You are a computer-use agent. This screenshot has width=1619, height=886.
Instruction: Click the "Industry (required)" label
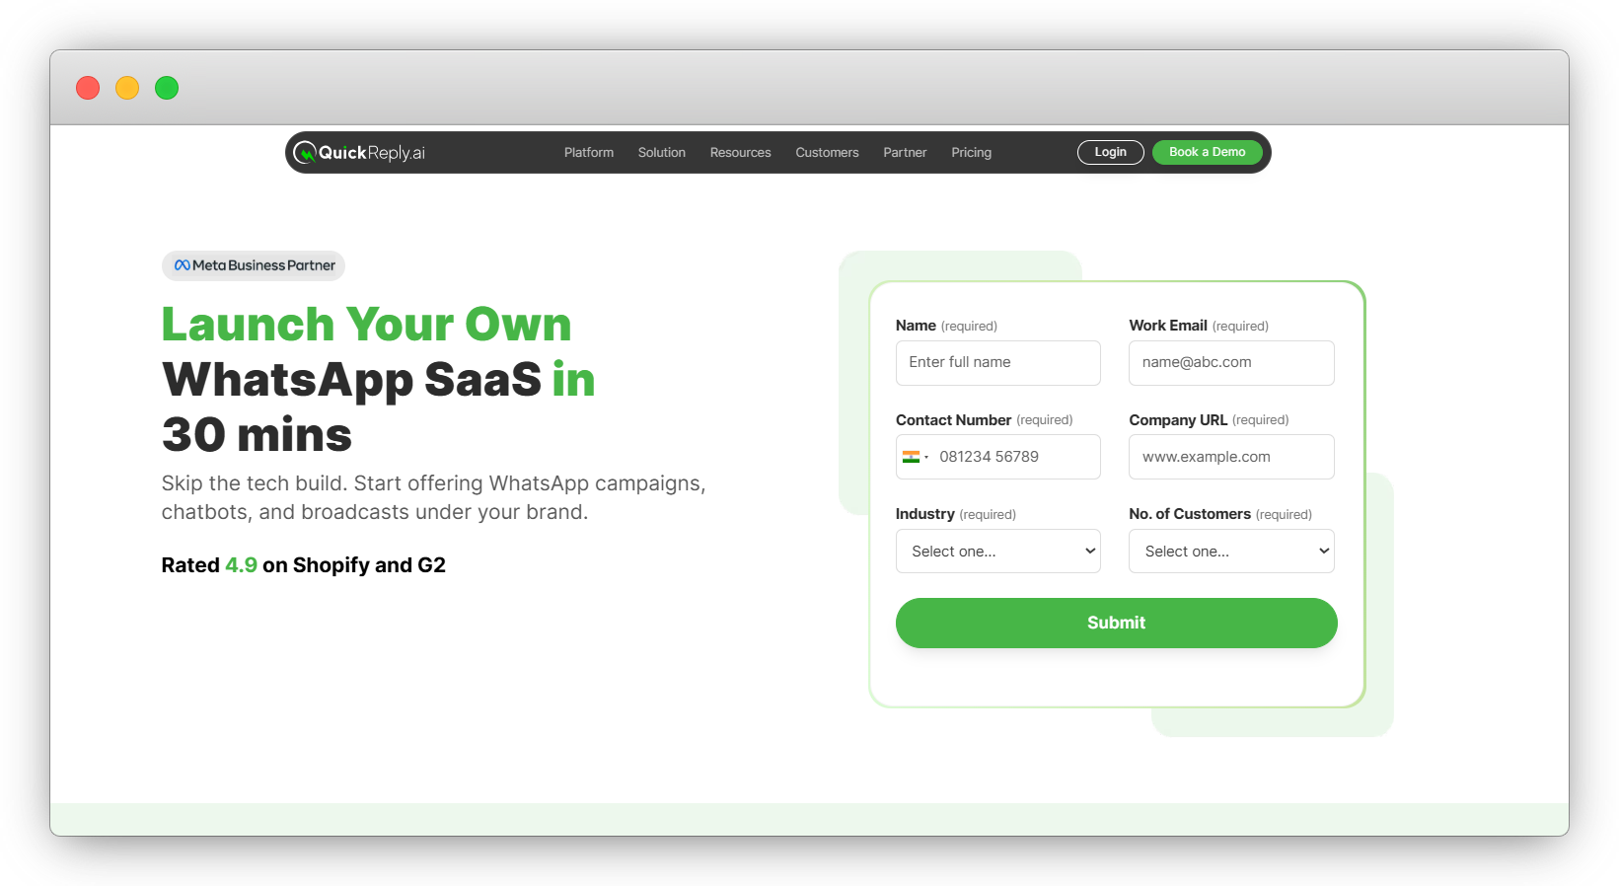tap(956, 514)
